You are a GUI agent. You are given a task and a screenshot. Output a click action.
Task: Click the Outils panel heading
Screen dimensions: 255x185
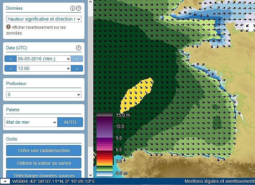pos(12,139)
